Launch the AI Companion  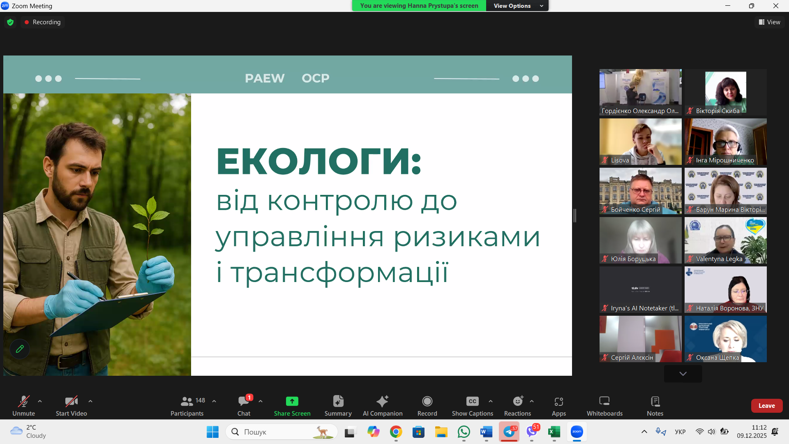pyautogui.click(x=383, y=405)
